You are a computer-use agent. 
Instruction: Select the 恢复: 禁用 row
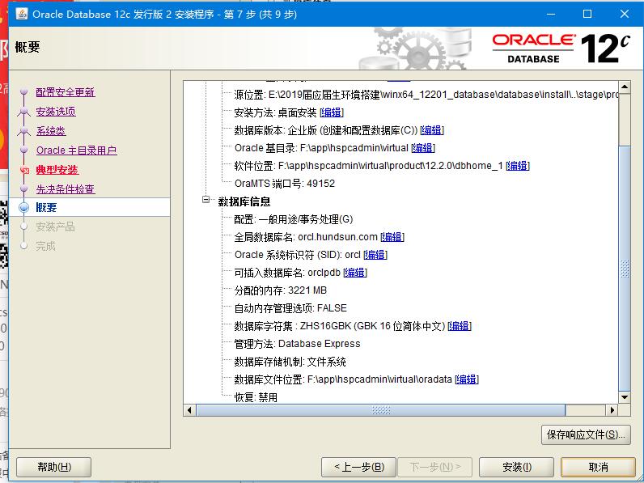pyautogui.click(x=256, y=397)
